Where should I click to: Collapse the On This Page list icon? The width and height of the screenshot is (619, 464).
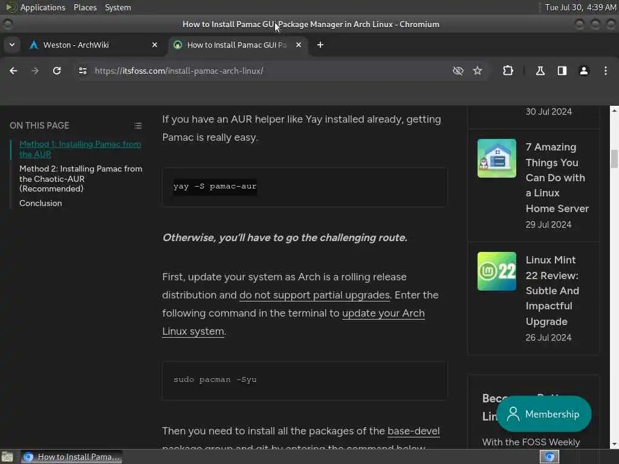[x=138, y=126]
